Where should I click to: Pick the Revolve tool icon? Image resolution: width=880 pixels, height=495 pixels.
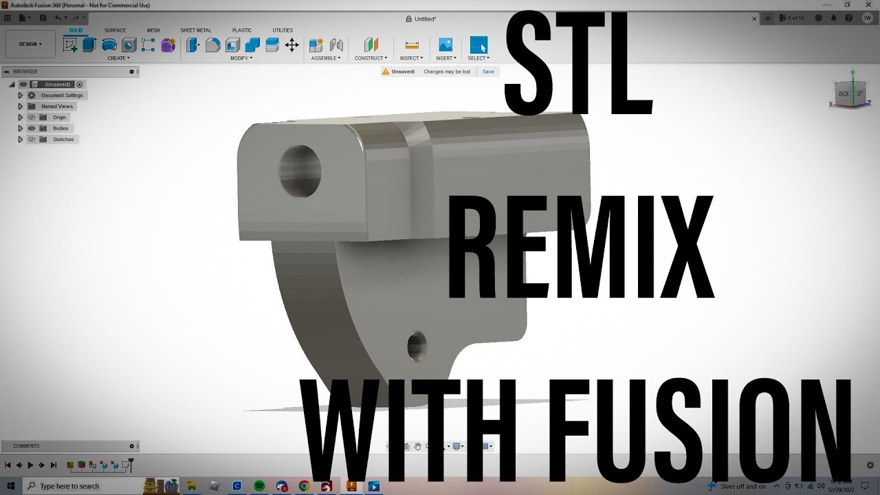pos(109,45)
